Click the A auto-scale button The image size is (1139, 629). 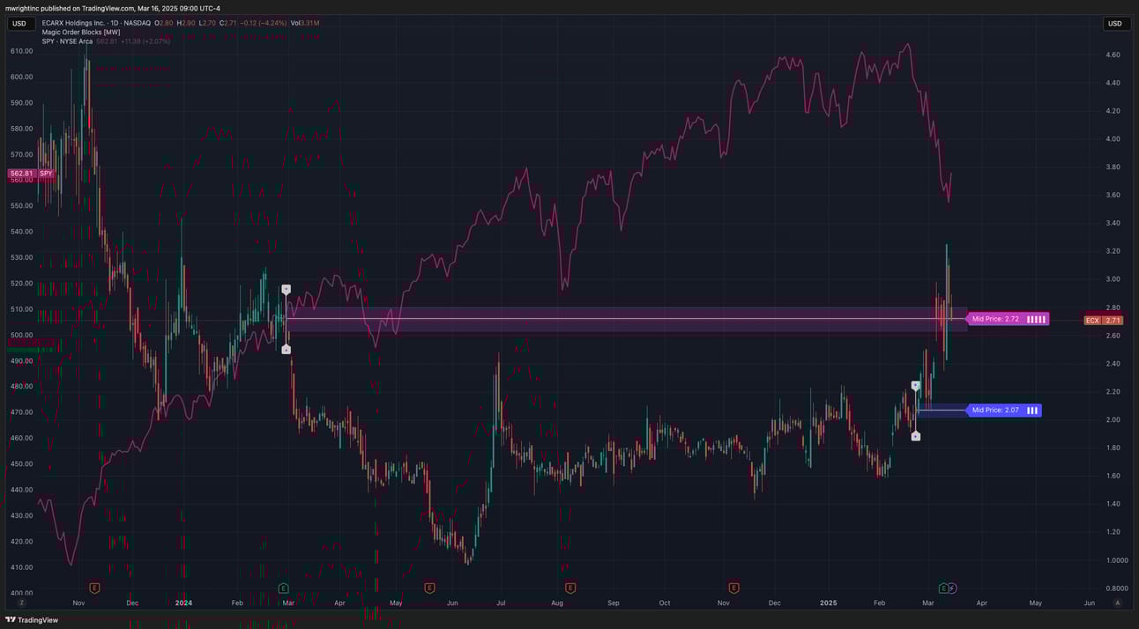(1117, 603)
